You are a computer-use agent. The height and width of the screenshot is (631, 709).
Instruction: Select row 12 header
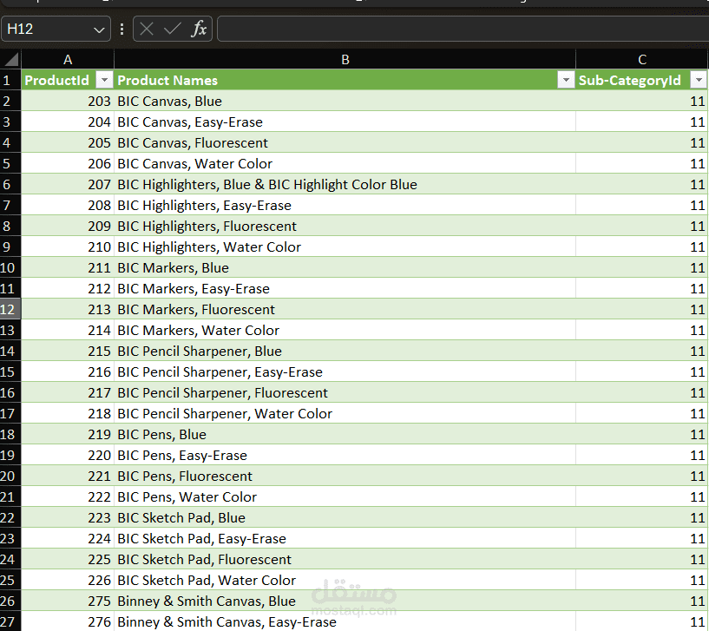[10, 309]
